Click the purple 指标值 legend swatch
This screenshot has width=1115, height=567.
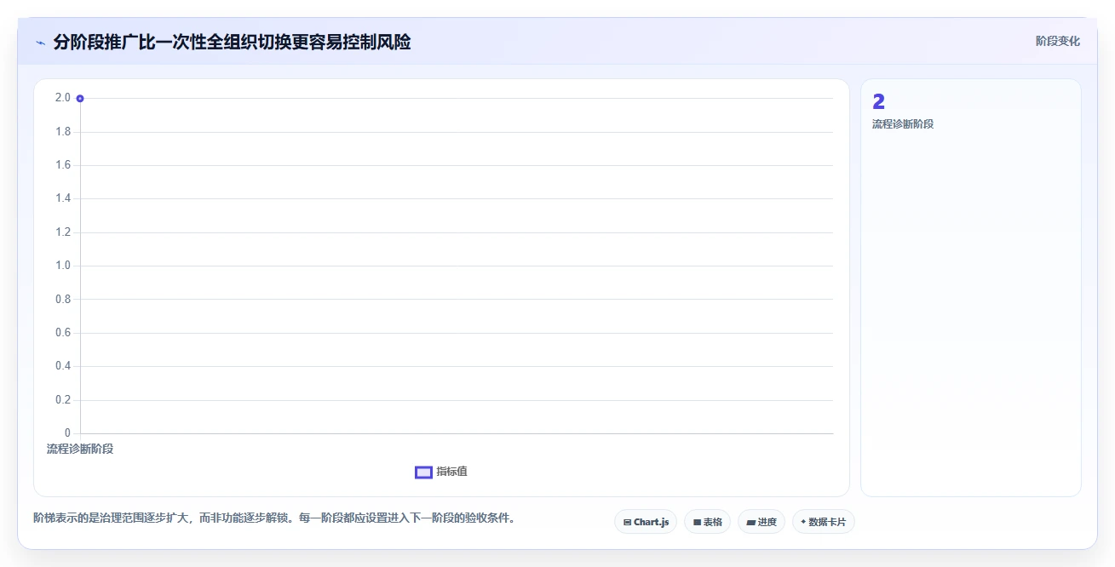click(423, 472)
